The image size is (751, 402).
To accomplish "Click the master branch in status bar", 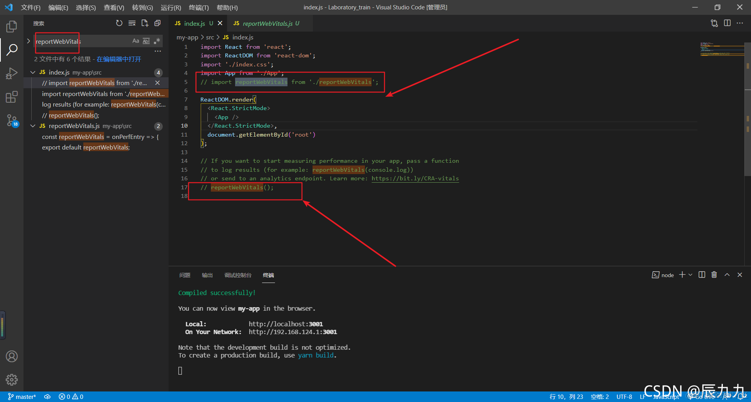I will point(22,397).
